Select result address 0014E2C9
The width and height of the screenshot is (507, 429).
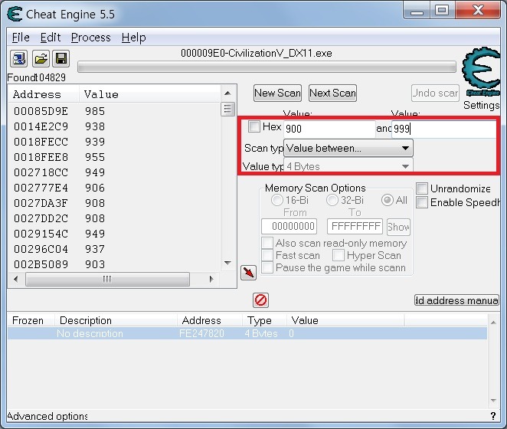(41, 126)
